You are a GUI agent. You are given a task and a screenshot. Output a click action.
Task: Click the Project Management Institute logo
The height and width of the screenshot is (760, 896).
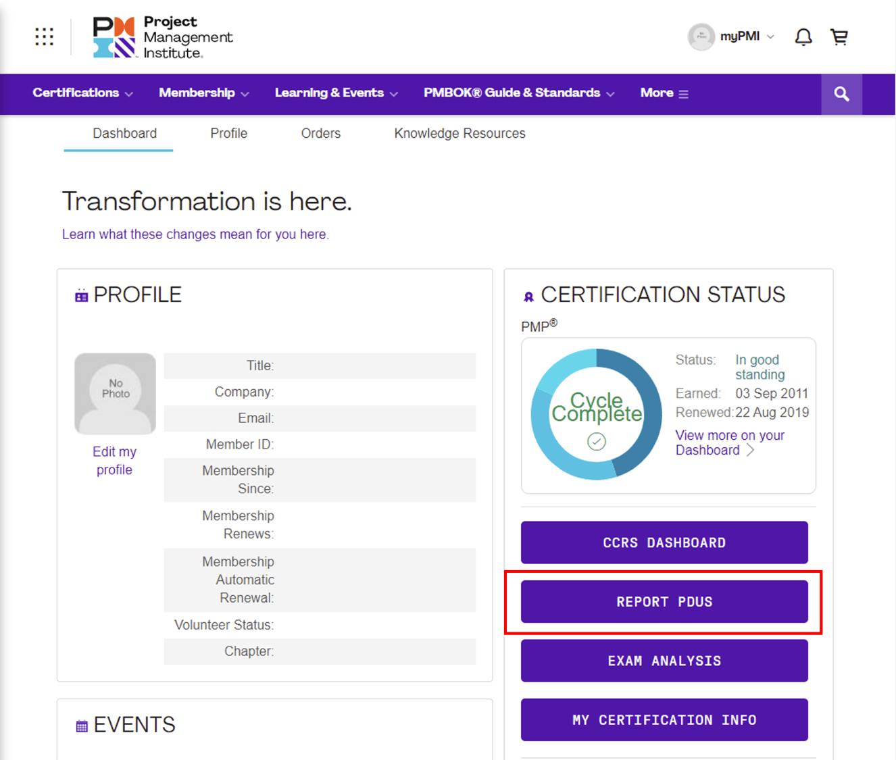[163, 37]
